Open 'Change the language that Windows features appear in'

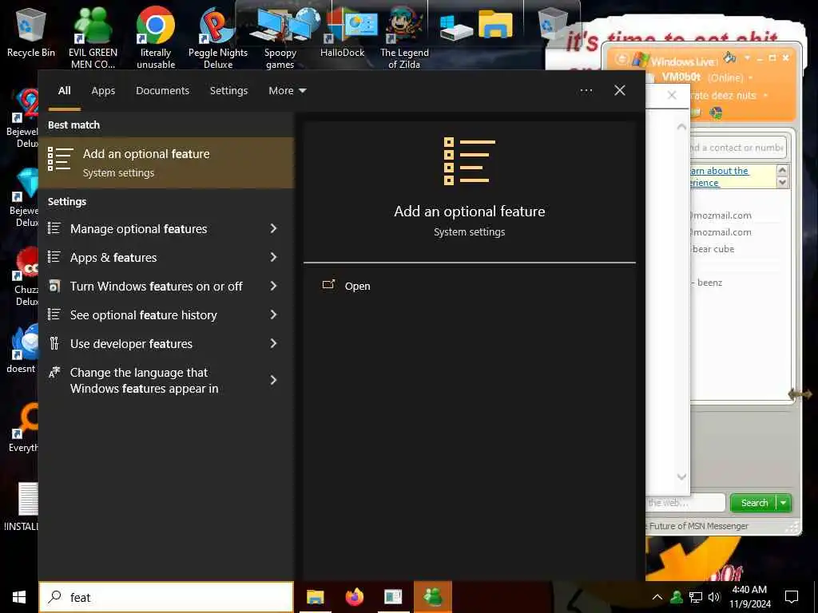pyautogui.click(x=145, y=381)
